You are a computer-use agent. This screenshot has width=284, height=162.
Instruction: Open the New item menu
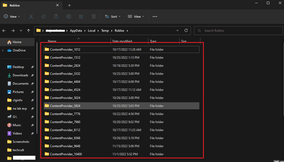tap(12, 16)
